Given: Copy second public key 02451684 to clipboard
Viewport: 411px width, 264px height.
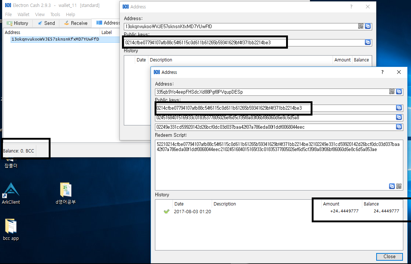Looking at the screenshot, I should pos(399,117).
